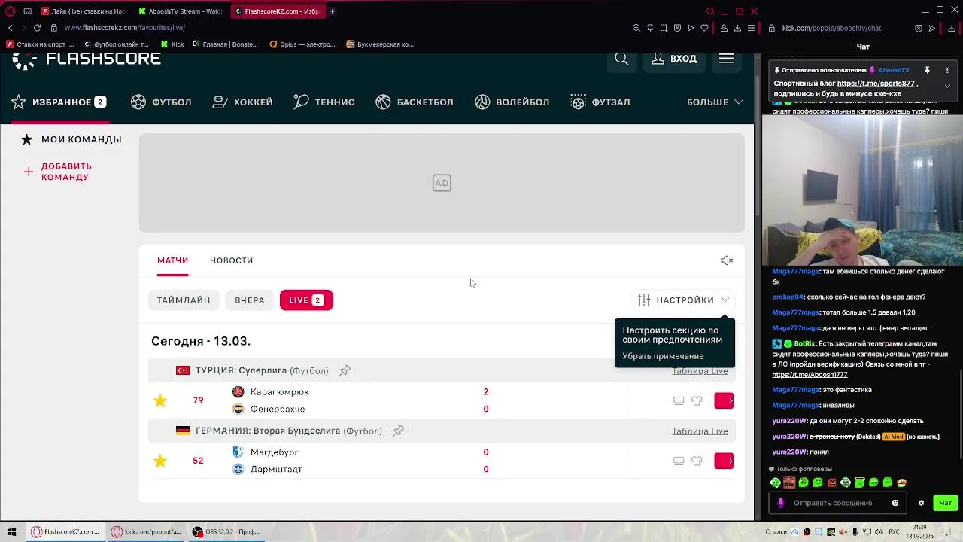Screen dimensions: 963x542
Task: Open Kick chat settings gear
Action: coord(921,503)
